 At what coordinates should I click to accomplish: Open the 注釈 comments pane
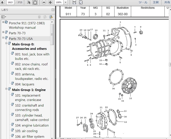click(156, 2)
